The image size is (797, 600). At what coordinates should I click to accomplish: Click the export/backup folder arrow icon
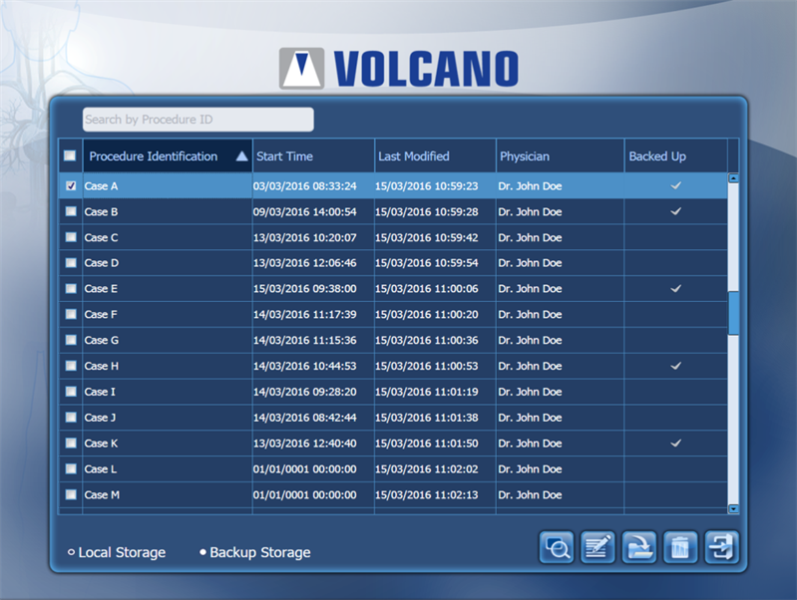pos(639,547)
